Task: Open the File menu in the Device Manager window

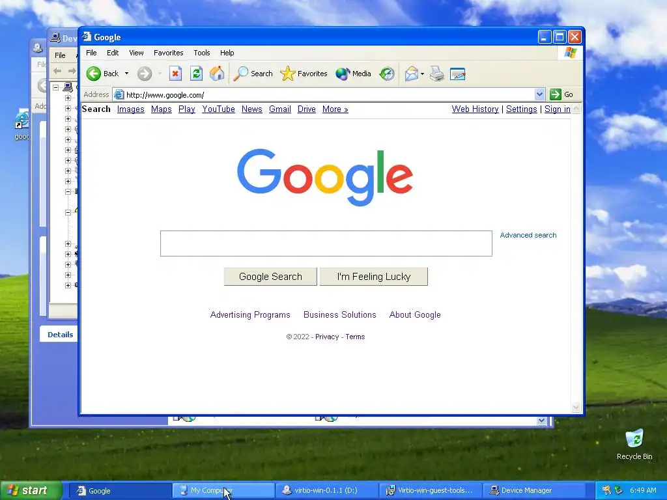Action: click(60, 55)
